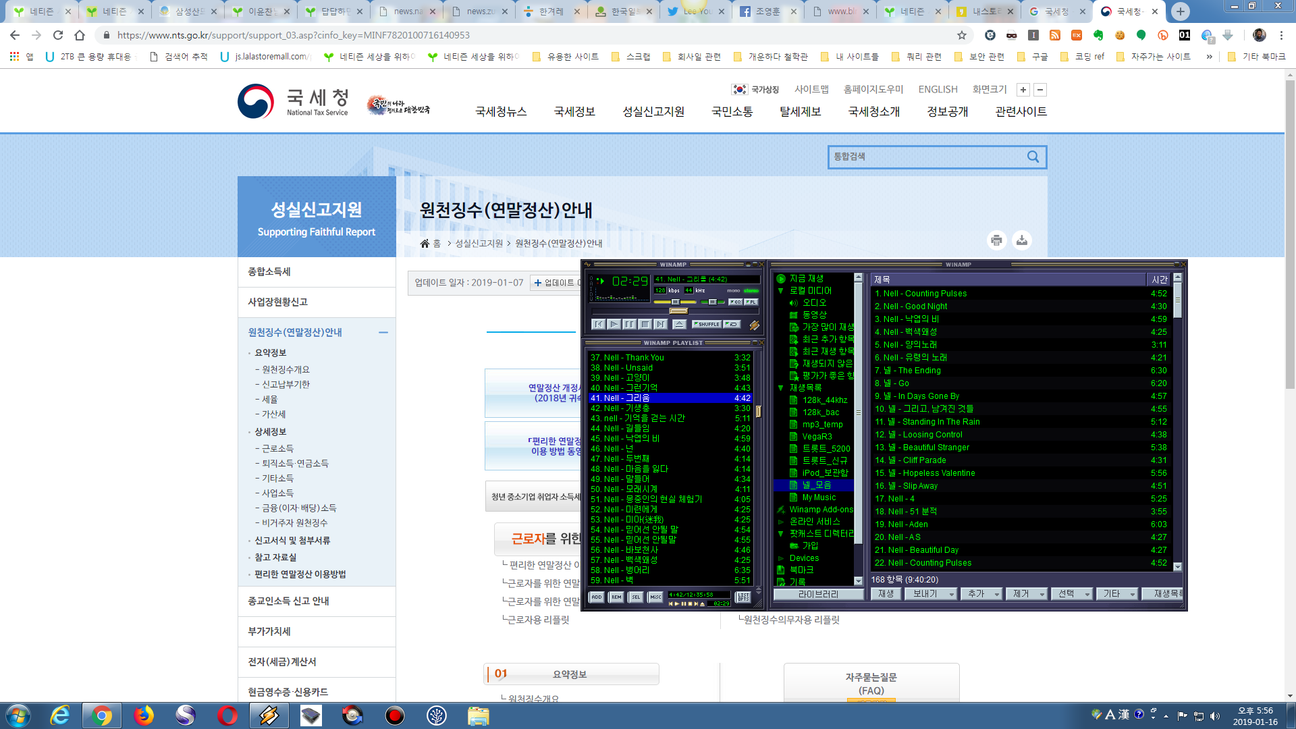The height and width of the screenshot is (729, 1296).
Task: Open 종합소득세 in left sidebar
Action: (317, 271)
